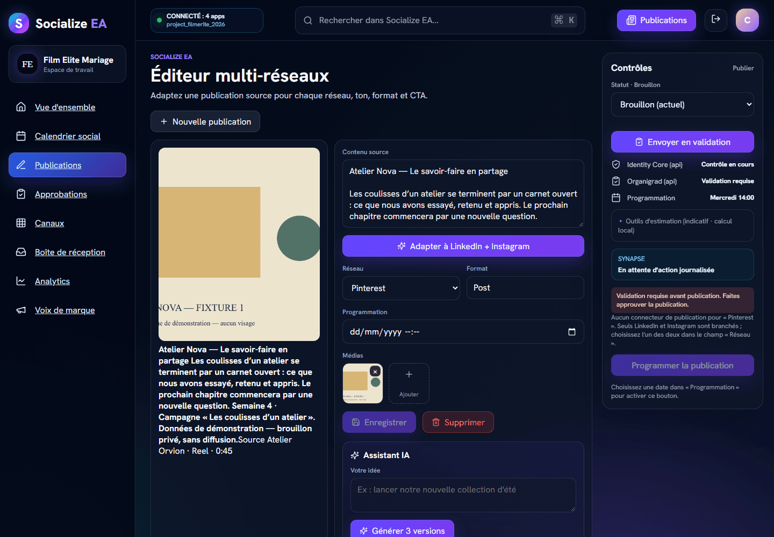Click the Programmation calendar icon in Contrôles
Viewport: 774px width, 537px height.
pyautogui.click(x=616, y=198)
